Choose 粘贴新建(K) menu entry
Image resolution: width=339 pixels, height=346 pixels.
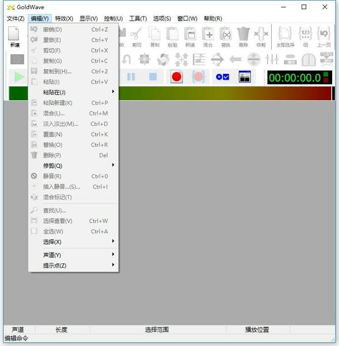pos(73,103)
